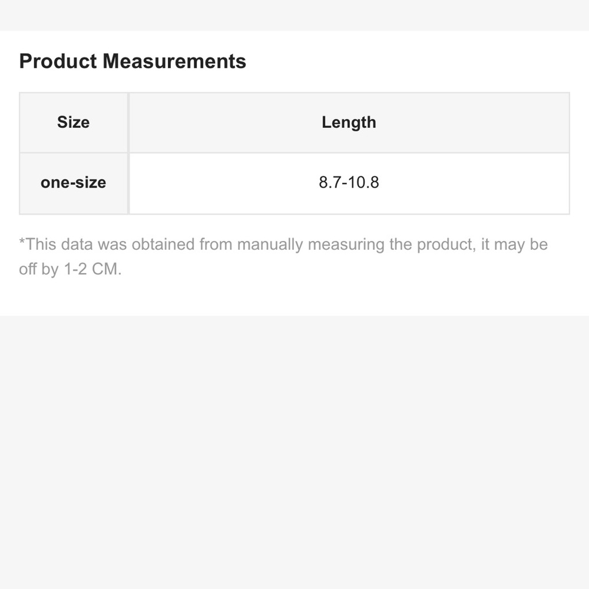Viewport: 589px width, 589px height.
Task: Select the Length column header cell
Action: click(349, 123)
